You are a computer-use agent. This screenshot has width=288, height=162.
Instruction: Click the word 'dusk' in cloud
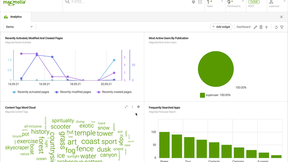pos(104,149)
